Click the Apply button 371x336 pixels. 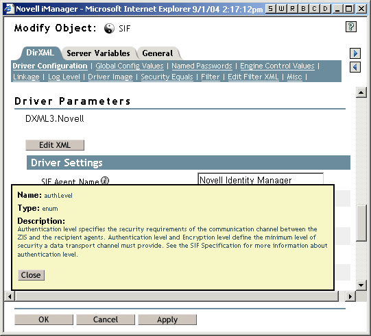(x=167, y=320)
